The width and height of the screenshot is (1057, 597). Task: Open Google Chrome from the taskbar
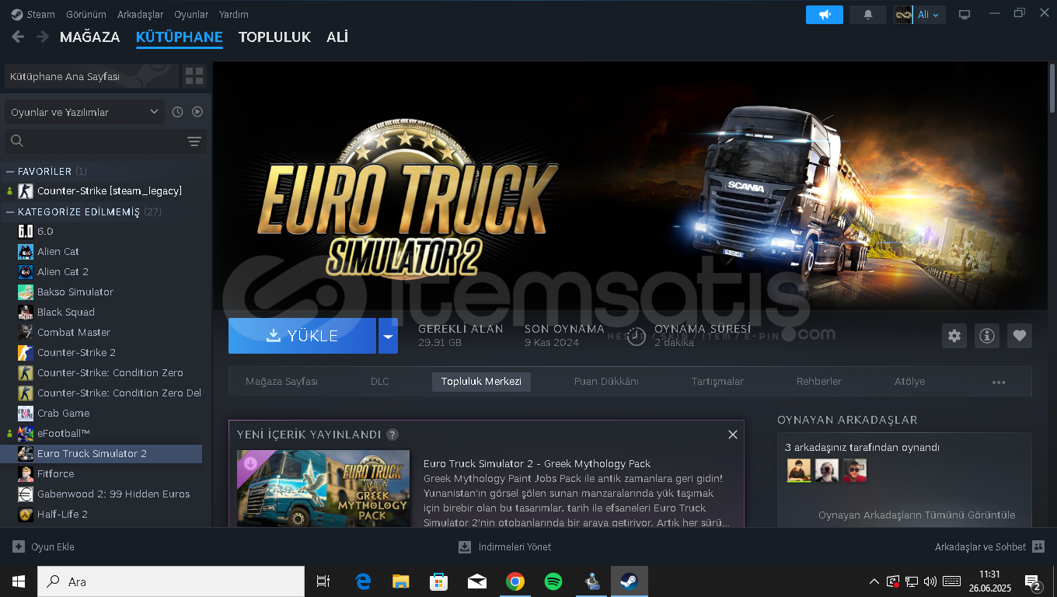pyautogui.click(x=515, y=581)
